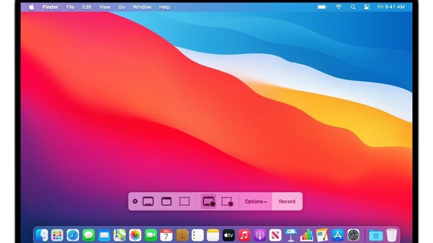Open the Downloads folder in the Dock
The height and width of the screenshot is (243, 433).
pos(376,235)
